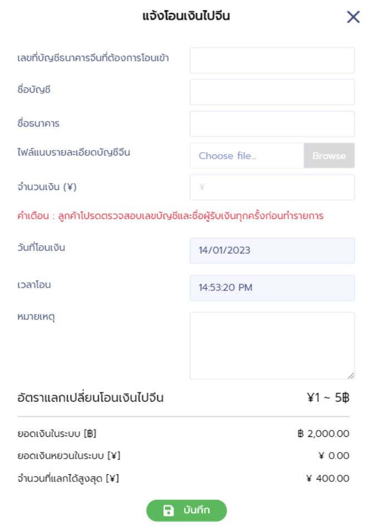Image resolution: width=369 pixels, height=530 pixels.
Task: Close the แจ้งโอนเงินไปจีน dialog
Action: 353,17
